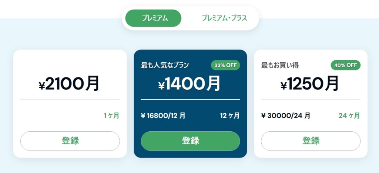Click the ¥2100月 price
The height and width of the screenshot is (173, 379).
pyautogui.click(x=69, y=84)
